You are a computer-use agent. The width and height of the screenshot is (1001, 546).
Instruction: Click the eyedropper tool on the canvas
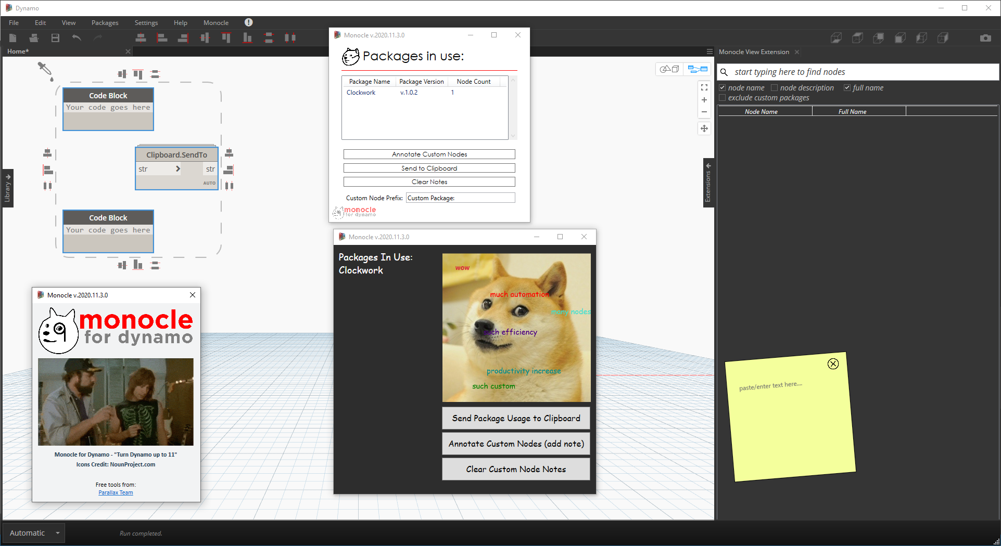45,70
